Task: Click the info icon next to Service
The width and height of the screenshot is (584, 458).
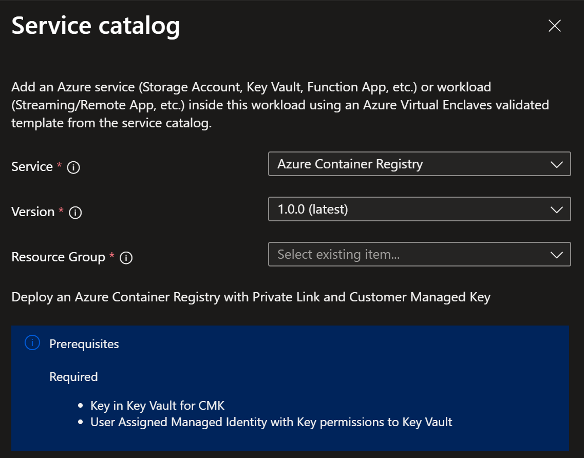Action: pos(73,167)
